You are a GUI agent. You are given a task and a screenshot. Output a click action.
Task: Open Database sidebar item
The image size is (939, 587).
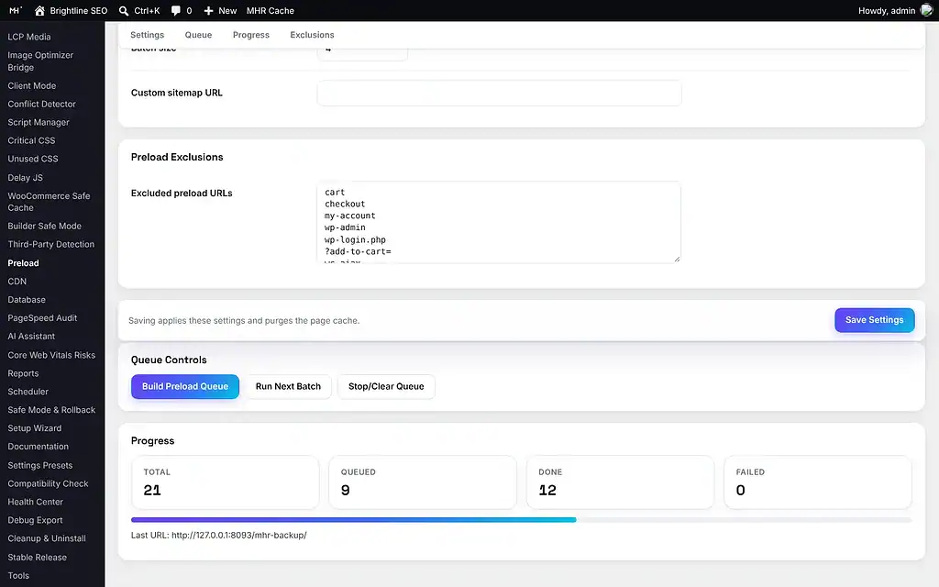pyautogui.click(x=27, y=300)
